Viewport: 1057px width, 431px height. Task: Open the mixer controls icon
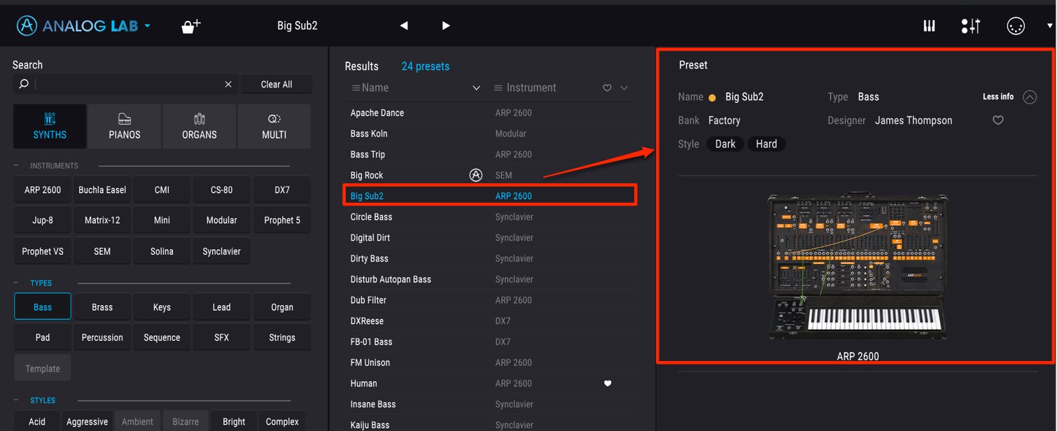[971, 26]
